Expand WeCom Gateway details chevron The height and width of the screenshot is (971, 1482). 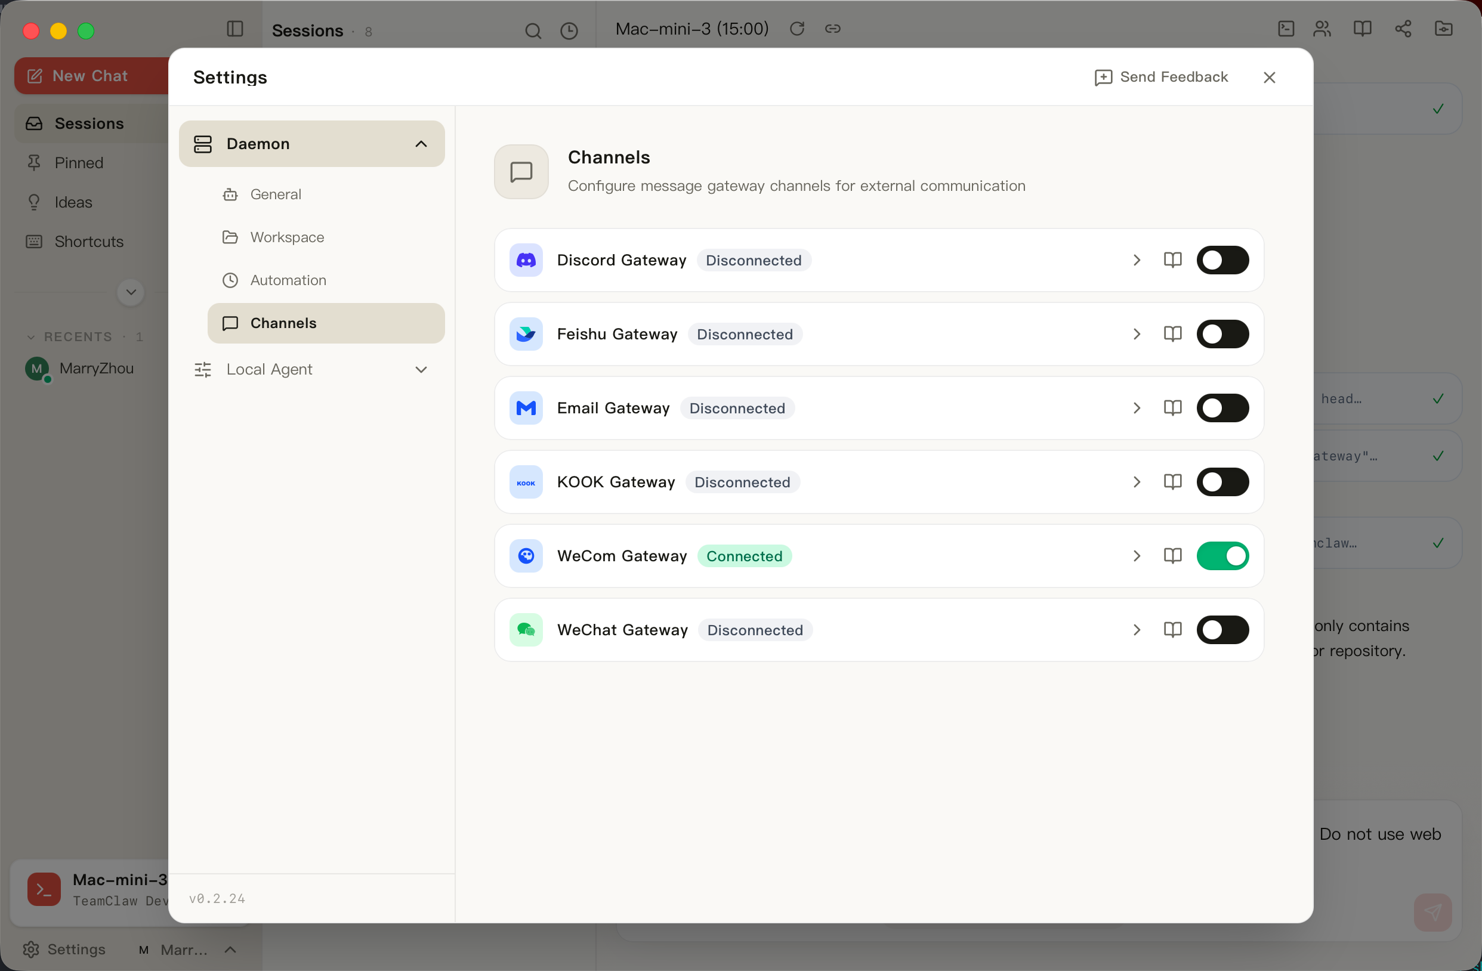click(x=1137, y=556)
